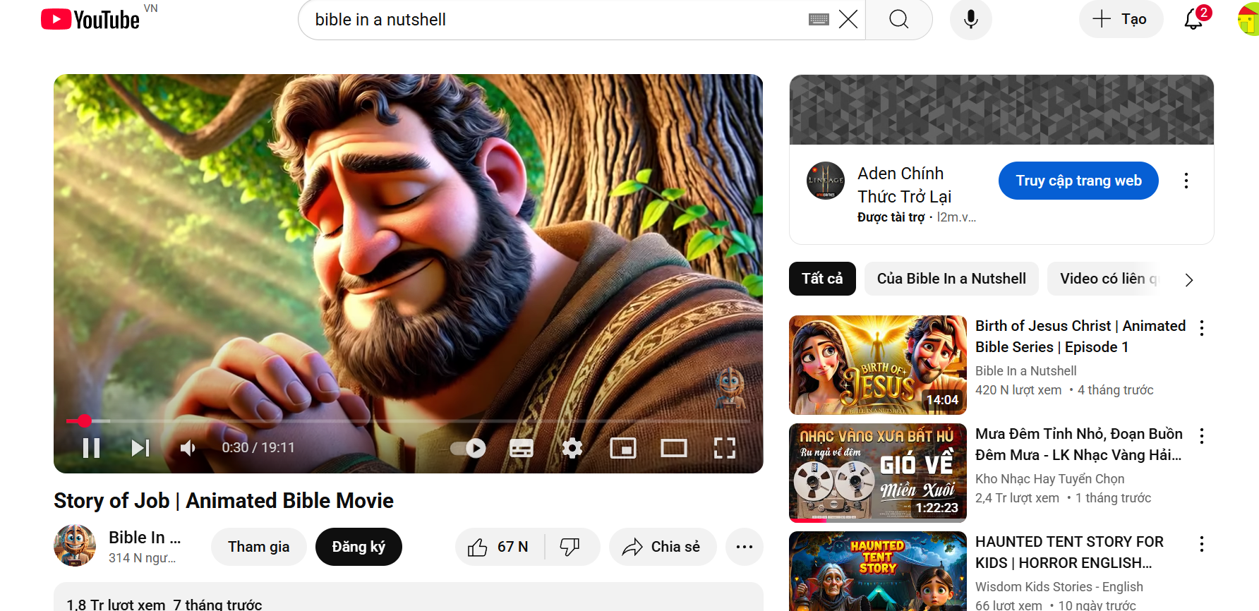Clear the search query with the X
This screenshot has height=611, width=1259.
(x=848, y=20)
